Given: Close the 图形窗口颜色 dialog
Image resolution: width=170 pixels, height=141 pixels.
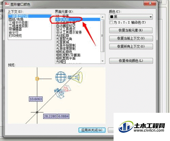Looking at the screenshot, I should (x=150, y=3).
